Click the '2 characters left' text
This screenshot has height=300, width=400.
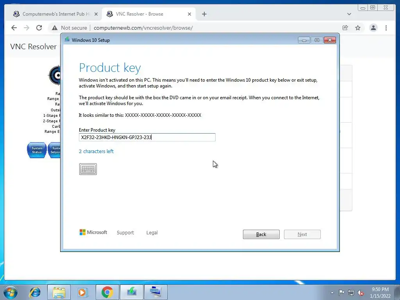pos(96,151)
